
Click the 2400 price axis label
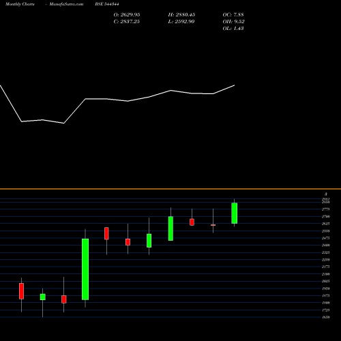326,246
